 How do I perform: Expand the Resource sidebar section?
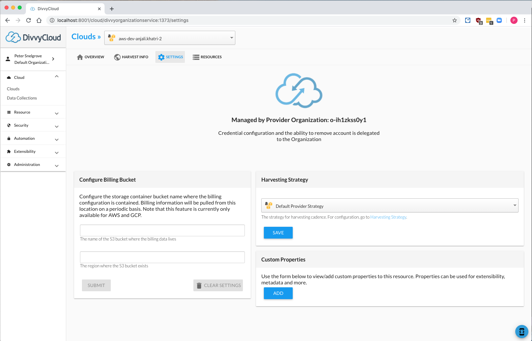[33, 112]
